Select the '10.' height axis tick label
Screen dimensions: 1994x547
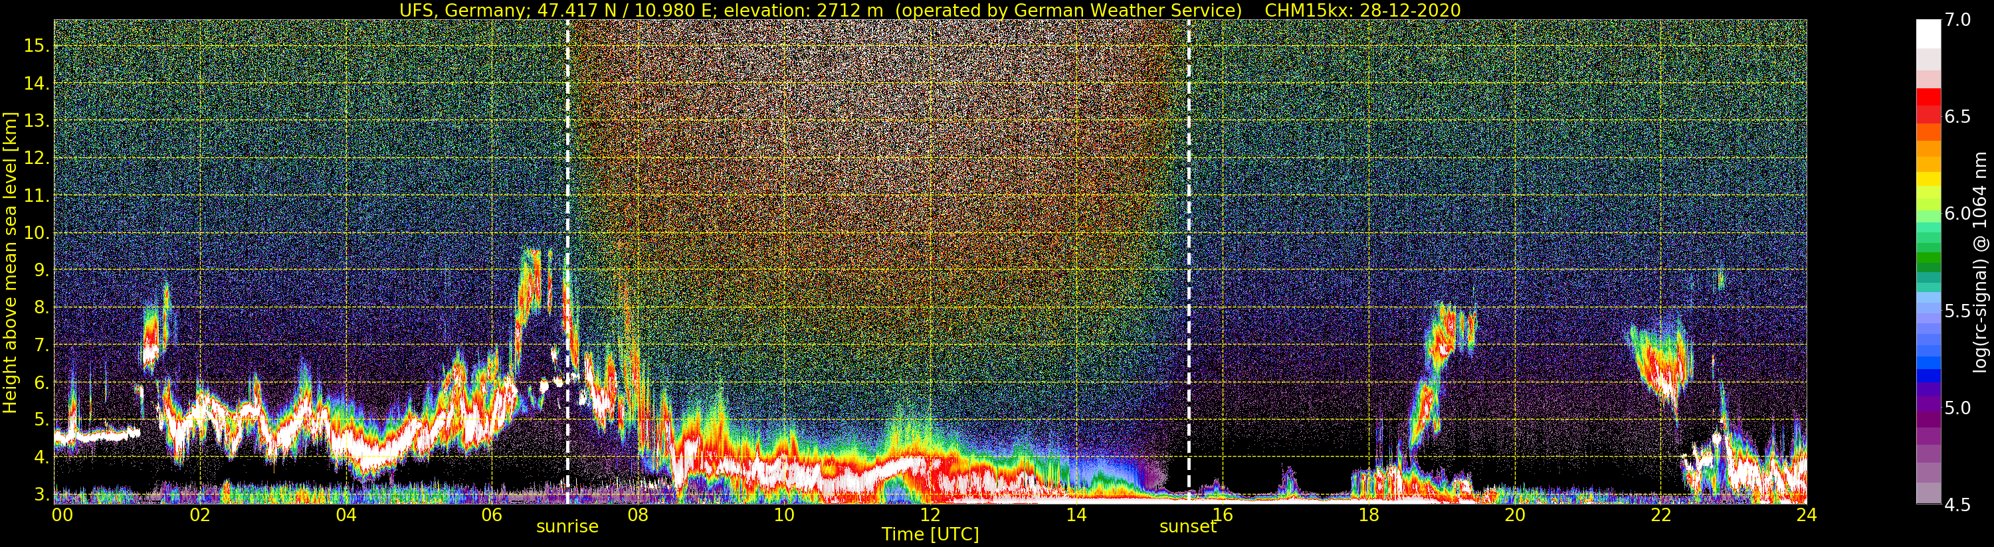(x=37, y=233)
